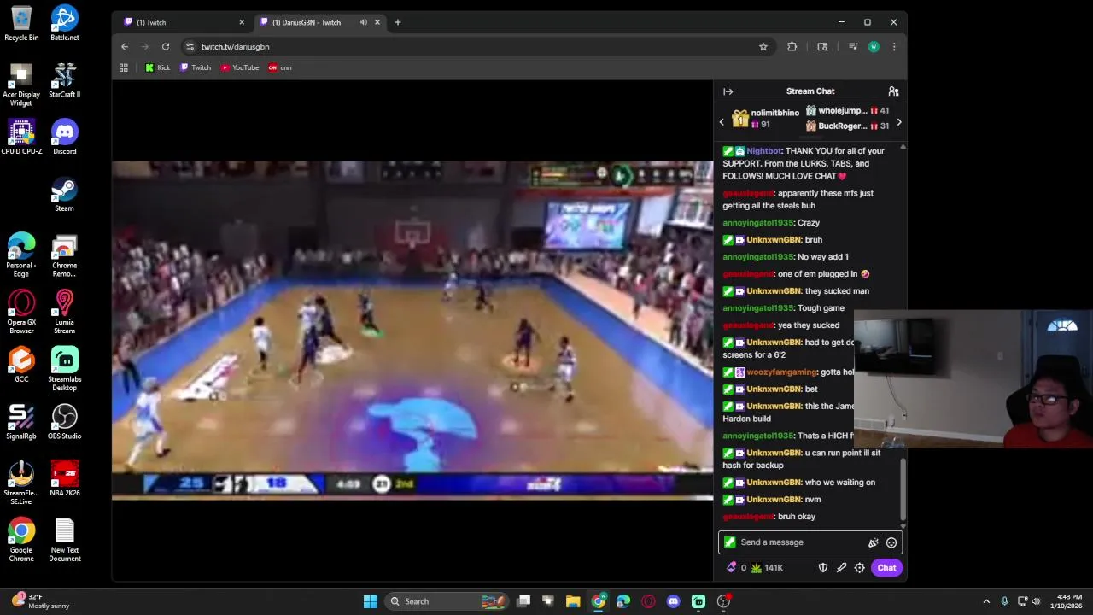Click woozyfamgaming's username in chat
This screenshot has height=615, width=1093.
781,372
